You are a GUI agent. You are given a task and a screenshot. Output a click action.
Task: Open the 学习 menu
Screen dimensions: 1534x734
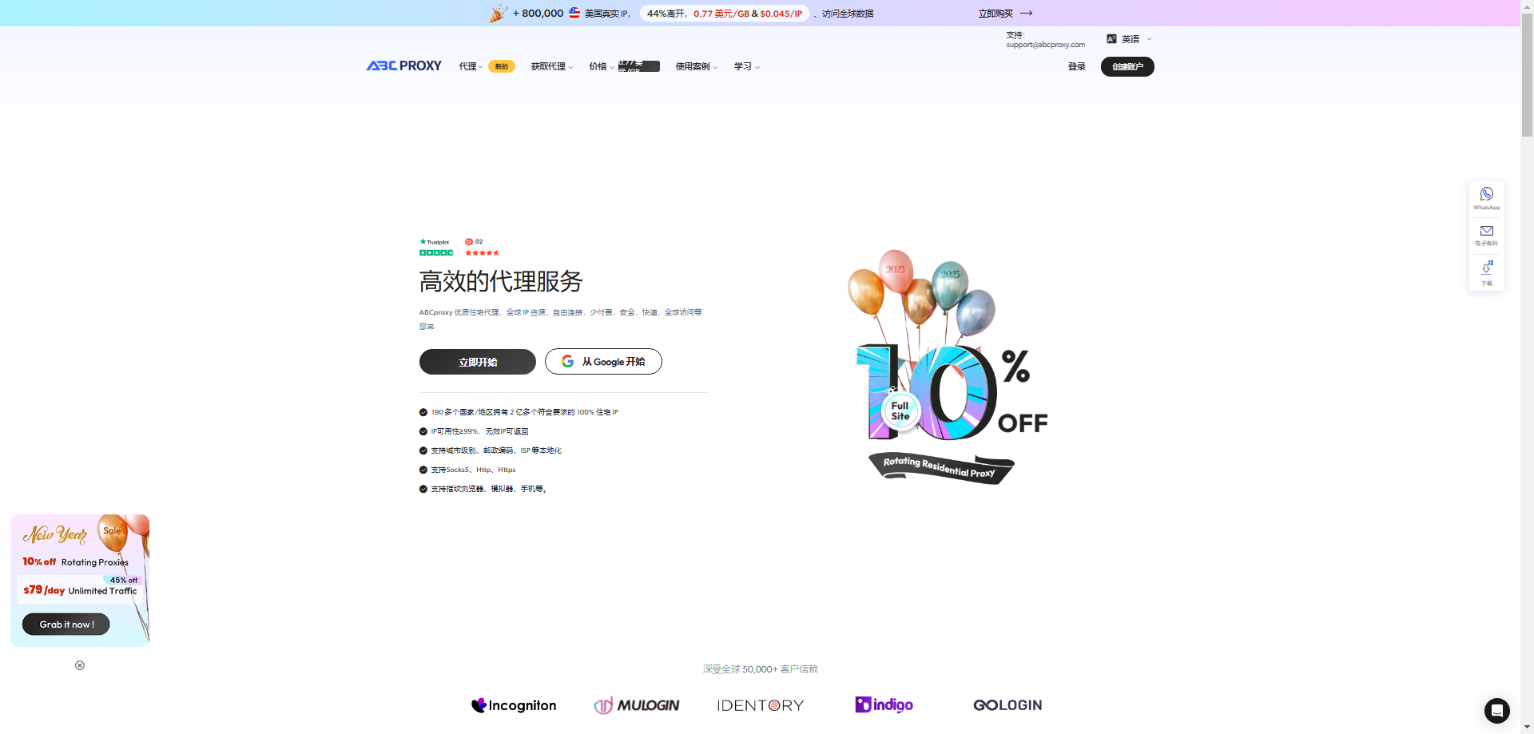point(746,67)
